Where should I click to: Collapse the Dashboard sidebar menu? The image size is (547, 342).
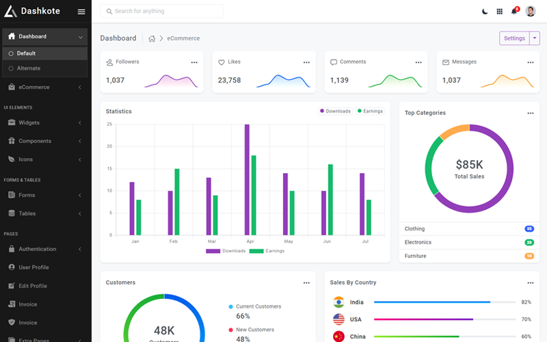[x=45, y=37]
